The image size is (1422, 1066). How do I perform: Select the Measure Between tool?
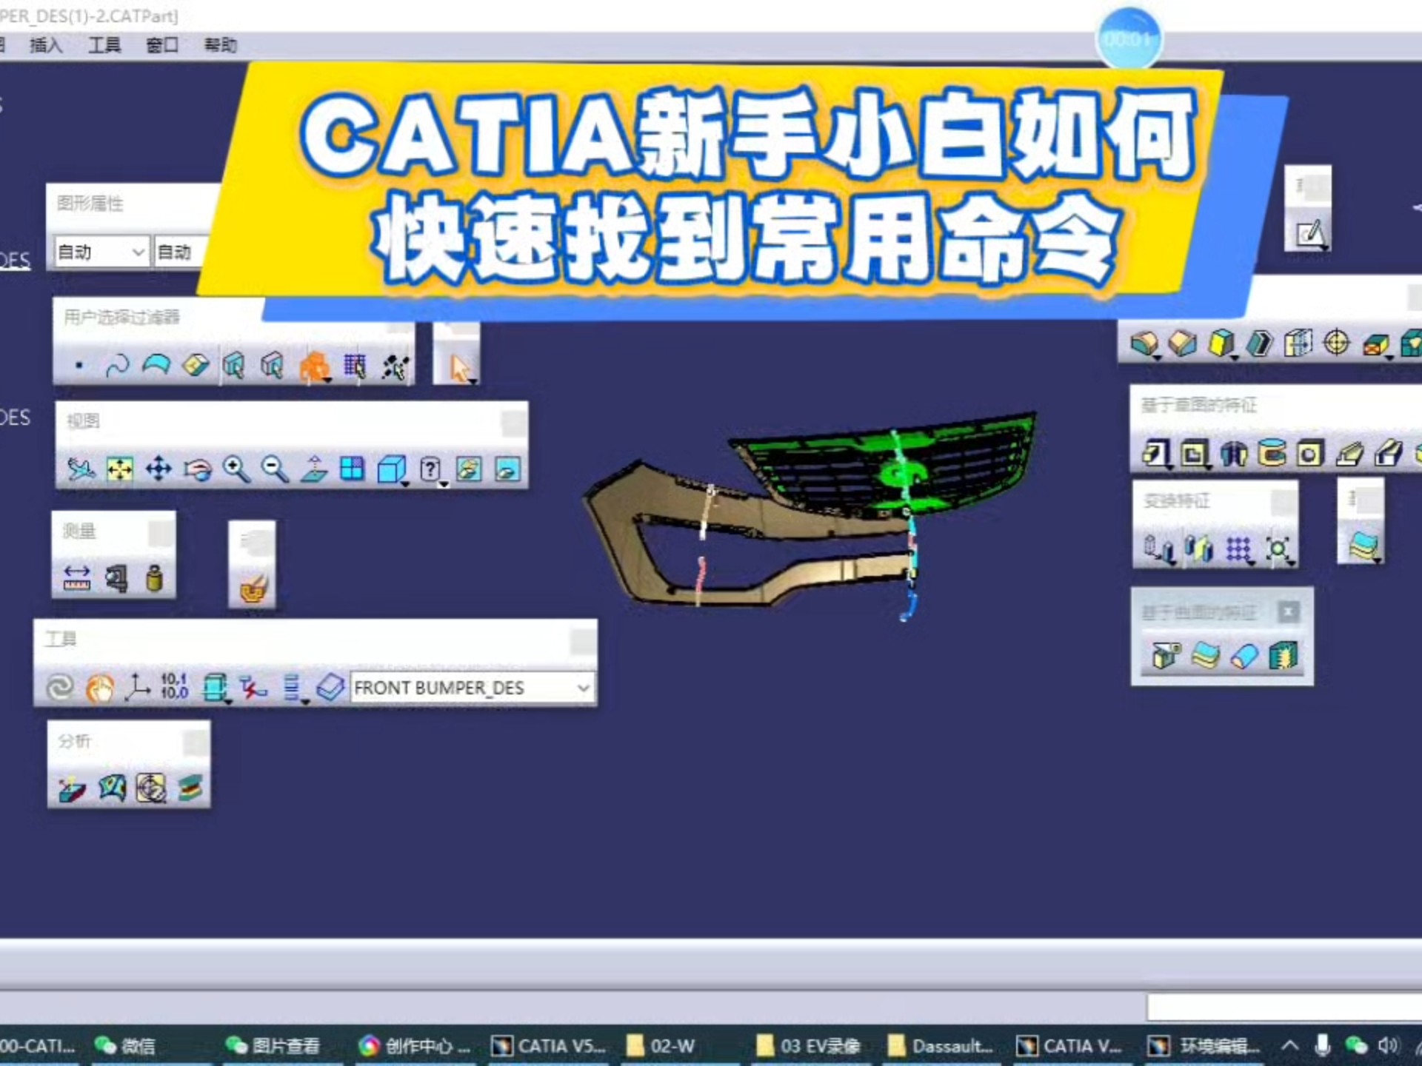coord(77,578)
